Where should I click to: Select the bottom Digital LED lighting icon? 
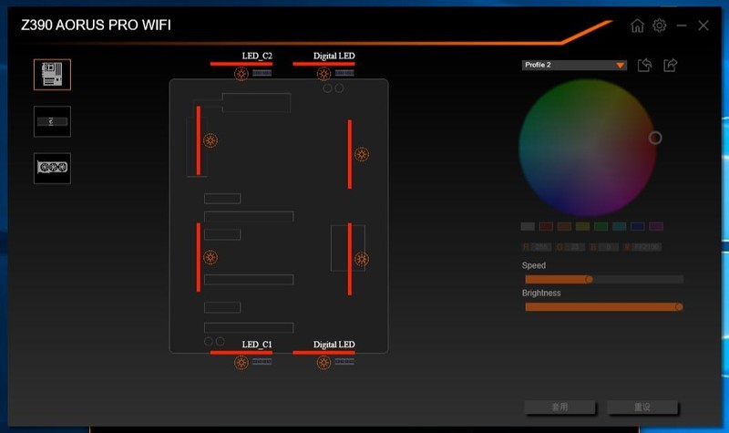tap(323, 362)
